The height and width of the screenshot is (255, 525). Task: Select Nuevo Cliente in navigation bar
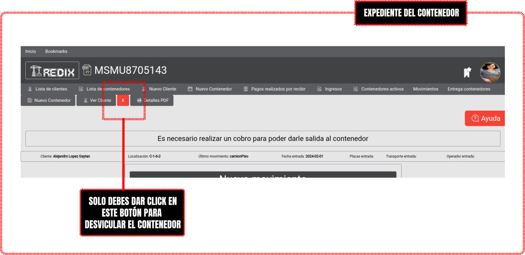[159, 89]
